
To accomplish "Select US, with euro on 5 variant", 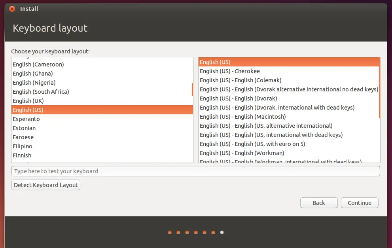I will pos(289,144).
